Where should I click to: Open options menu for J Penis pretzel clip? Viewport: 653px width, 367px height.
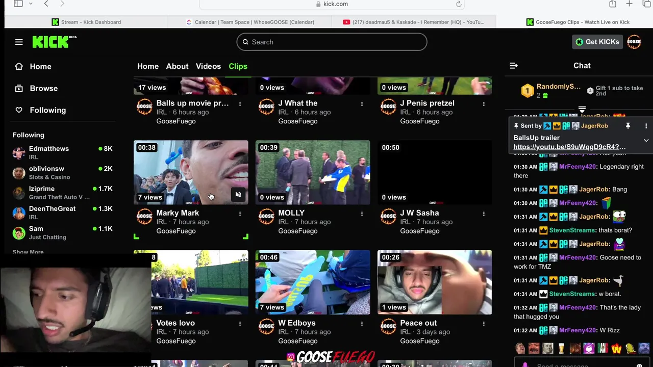(484, 104)
